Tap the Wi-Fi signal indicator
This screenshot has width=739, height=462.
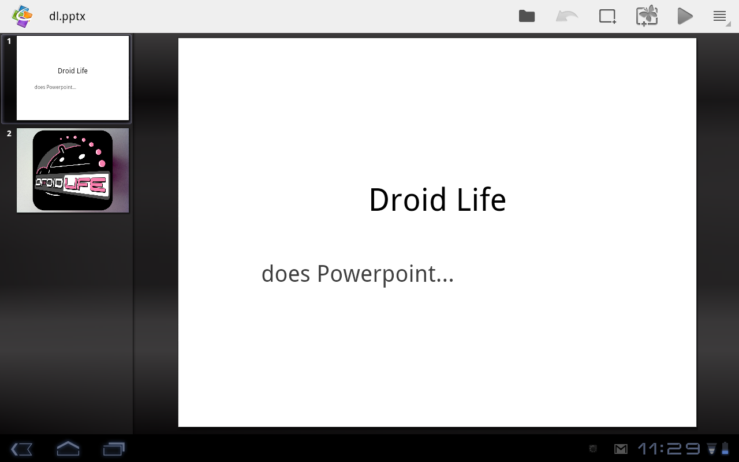coord(712,449)
